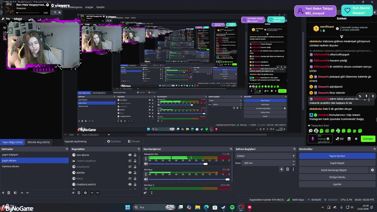Open the mixer options three-dot menu at bottom
Screen dimensions: 377x212
point(152,193)
